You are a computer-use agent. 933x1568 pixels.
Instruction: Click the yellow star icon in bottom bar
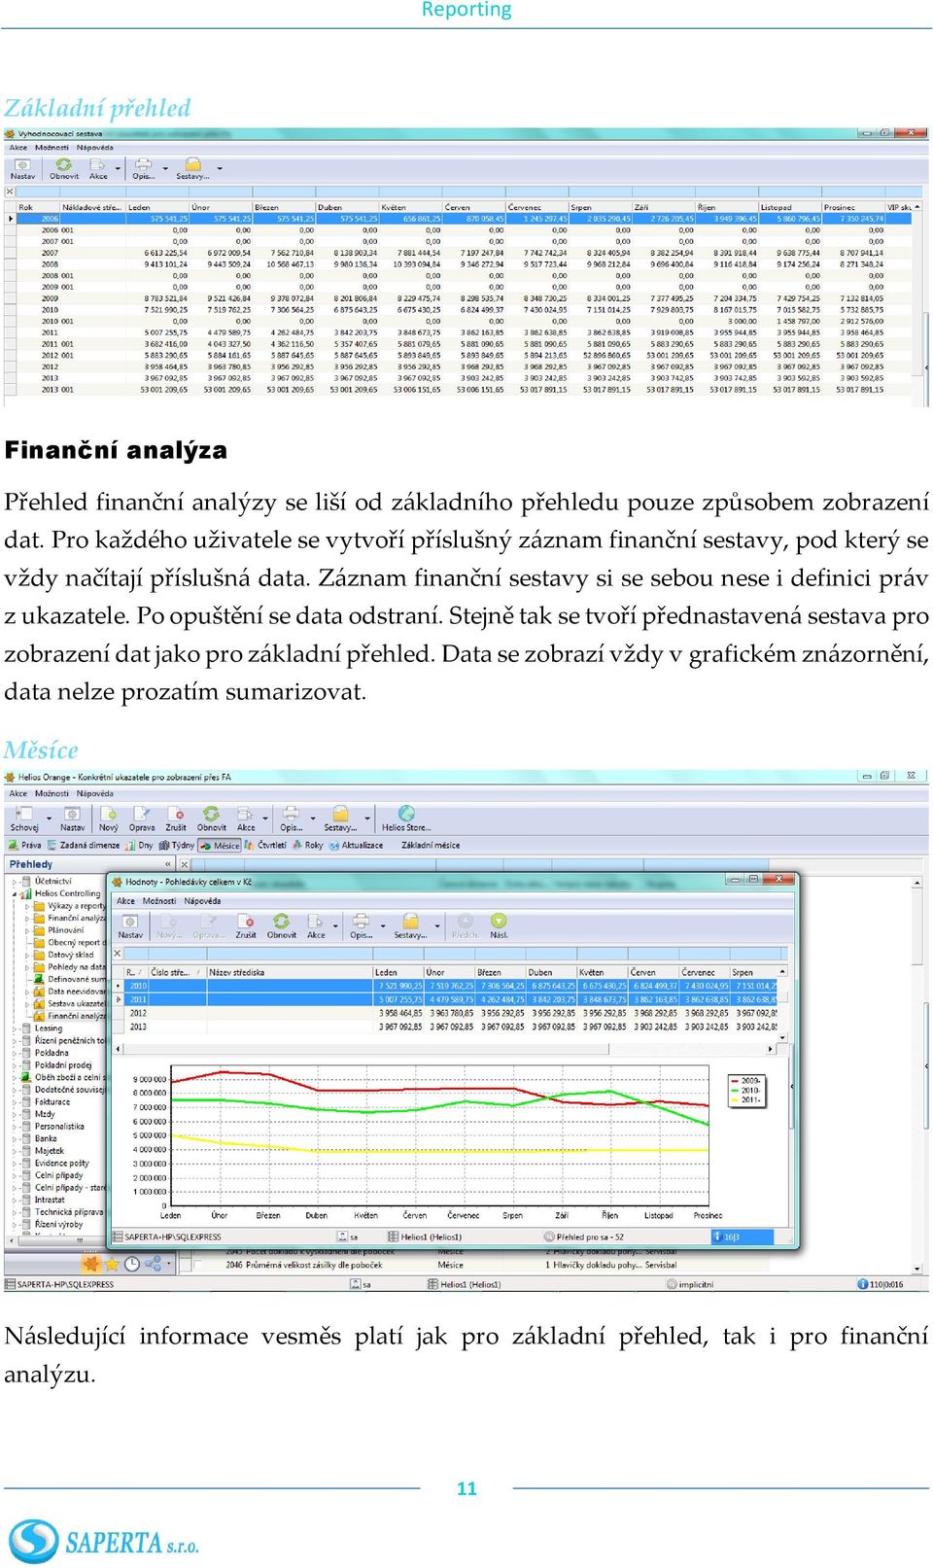(x=112, y=1264)
